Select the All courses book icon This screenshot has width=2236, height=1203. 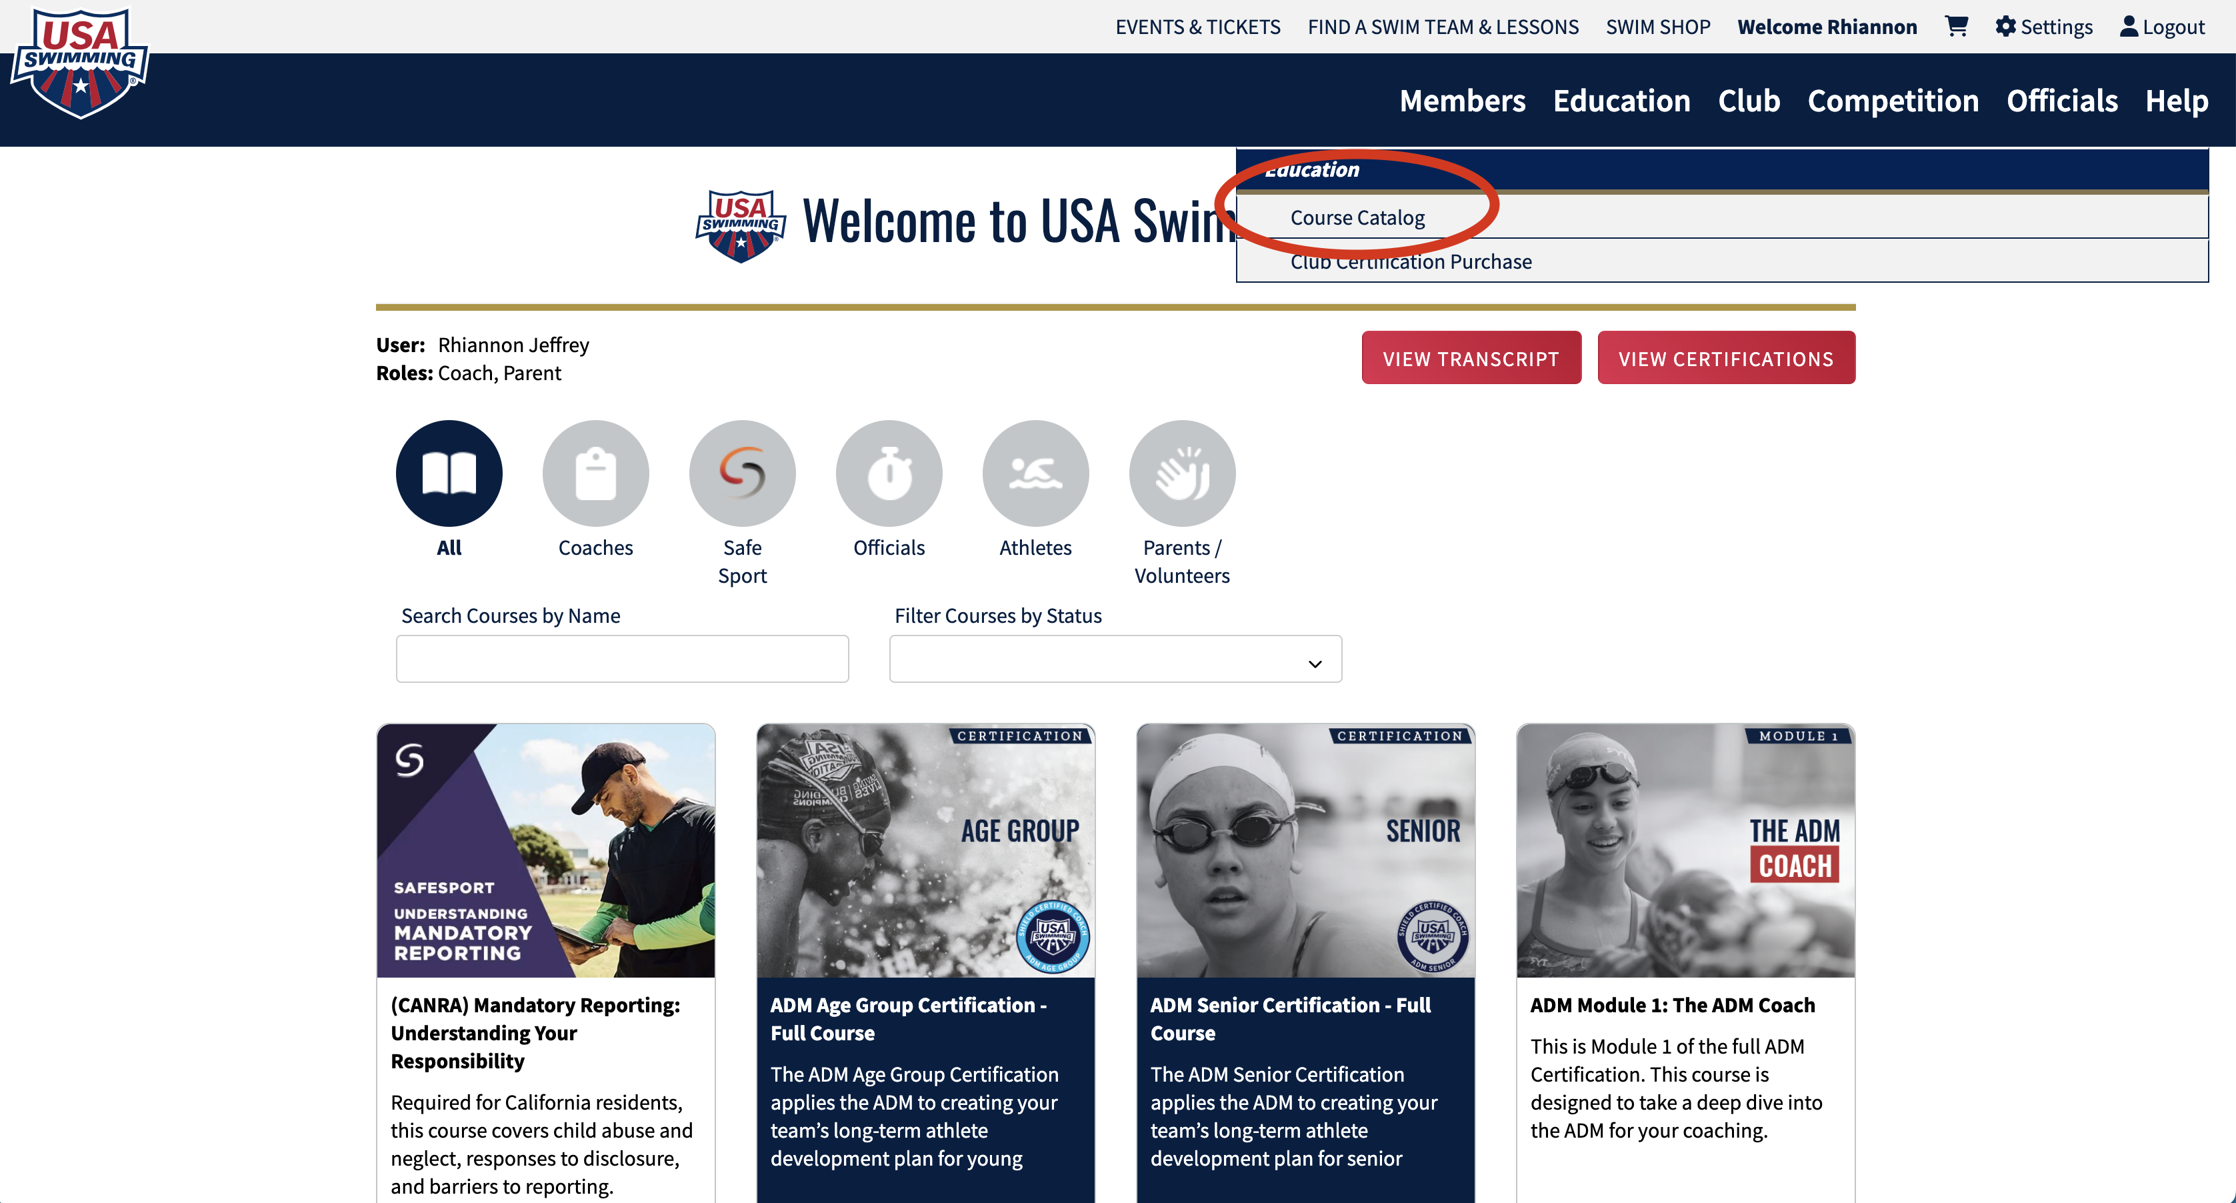coord(449,473)
